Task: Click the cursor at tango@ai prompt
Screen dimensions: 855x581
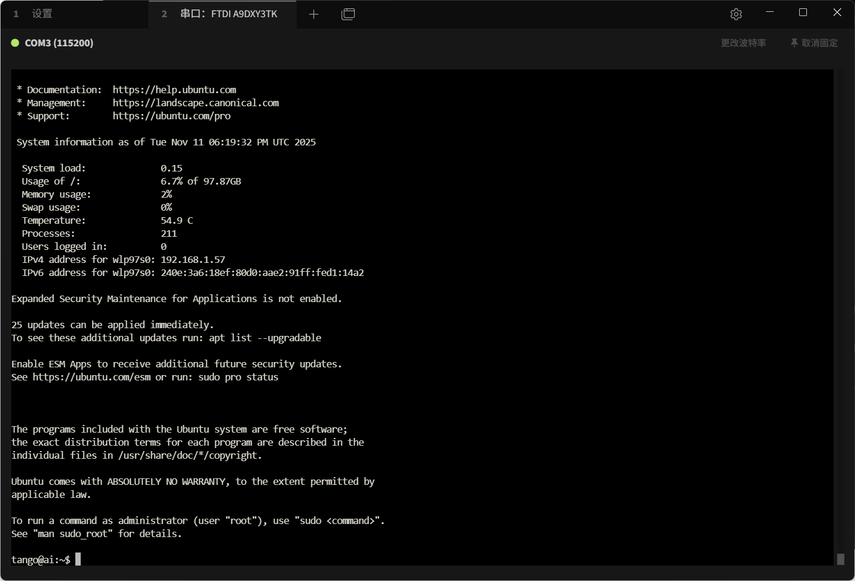Action: point(78,559)
